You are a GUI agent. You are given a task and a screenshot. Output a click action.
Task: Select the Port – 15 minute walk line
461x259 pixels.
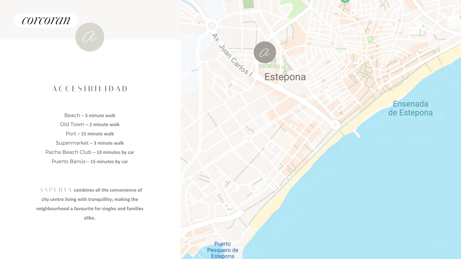tap(90, 134)
